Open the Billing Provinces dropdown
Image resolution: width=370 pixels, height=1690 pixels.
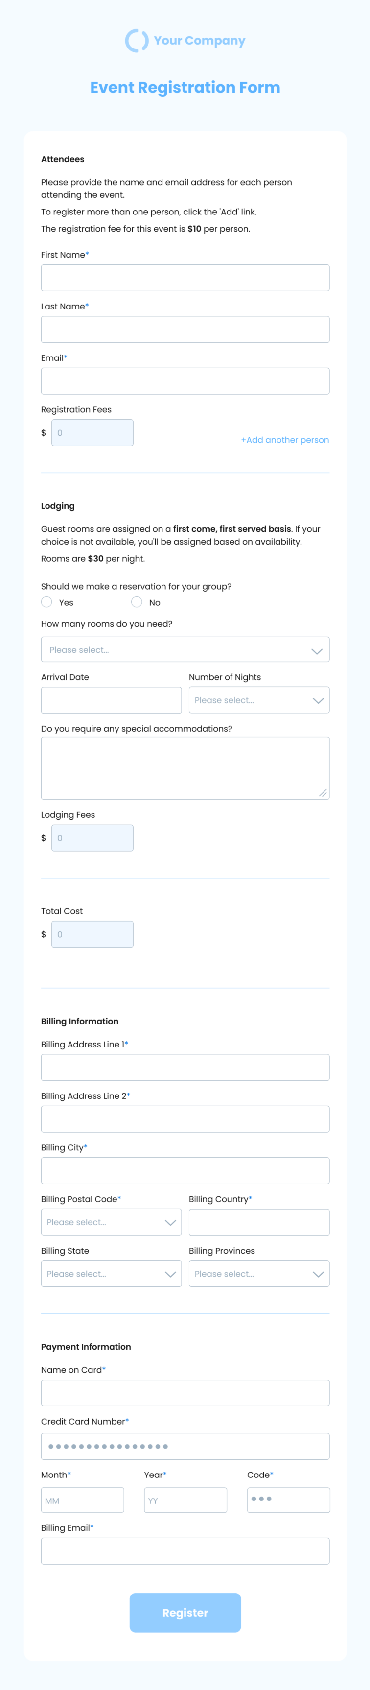click(x=259, y=1273)
